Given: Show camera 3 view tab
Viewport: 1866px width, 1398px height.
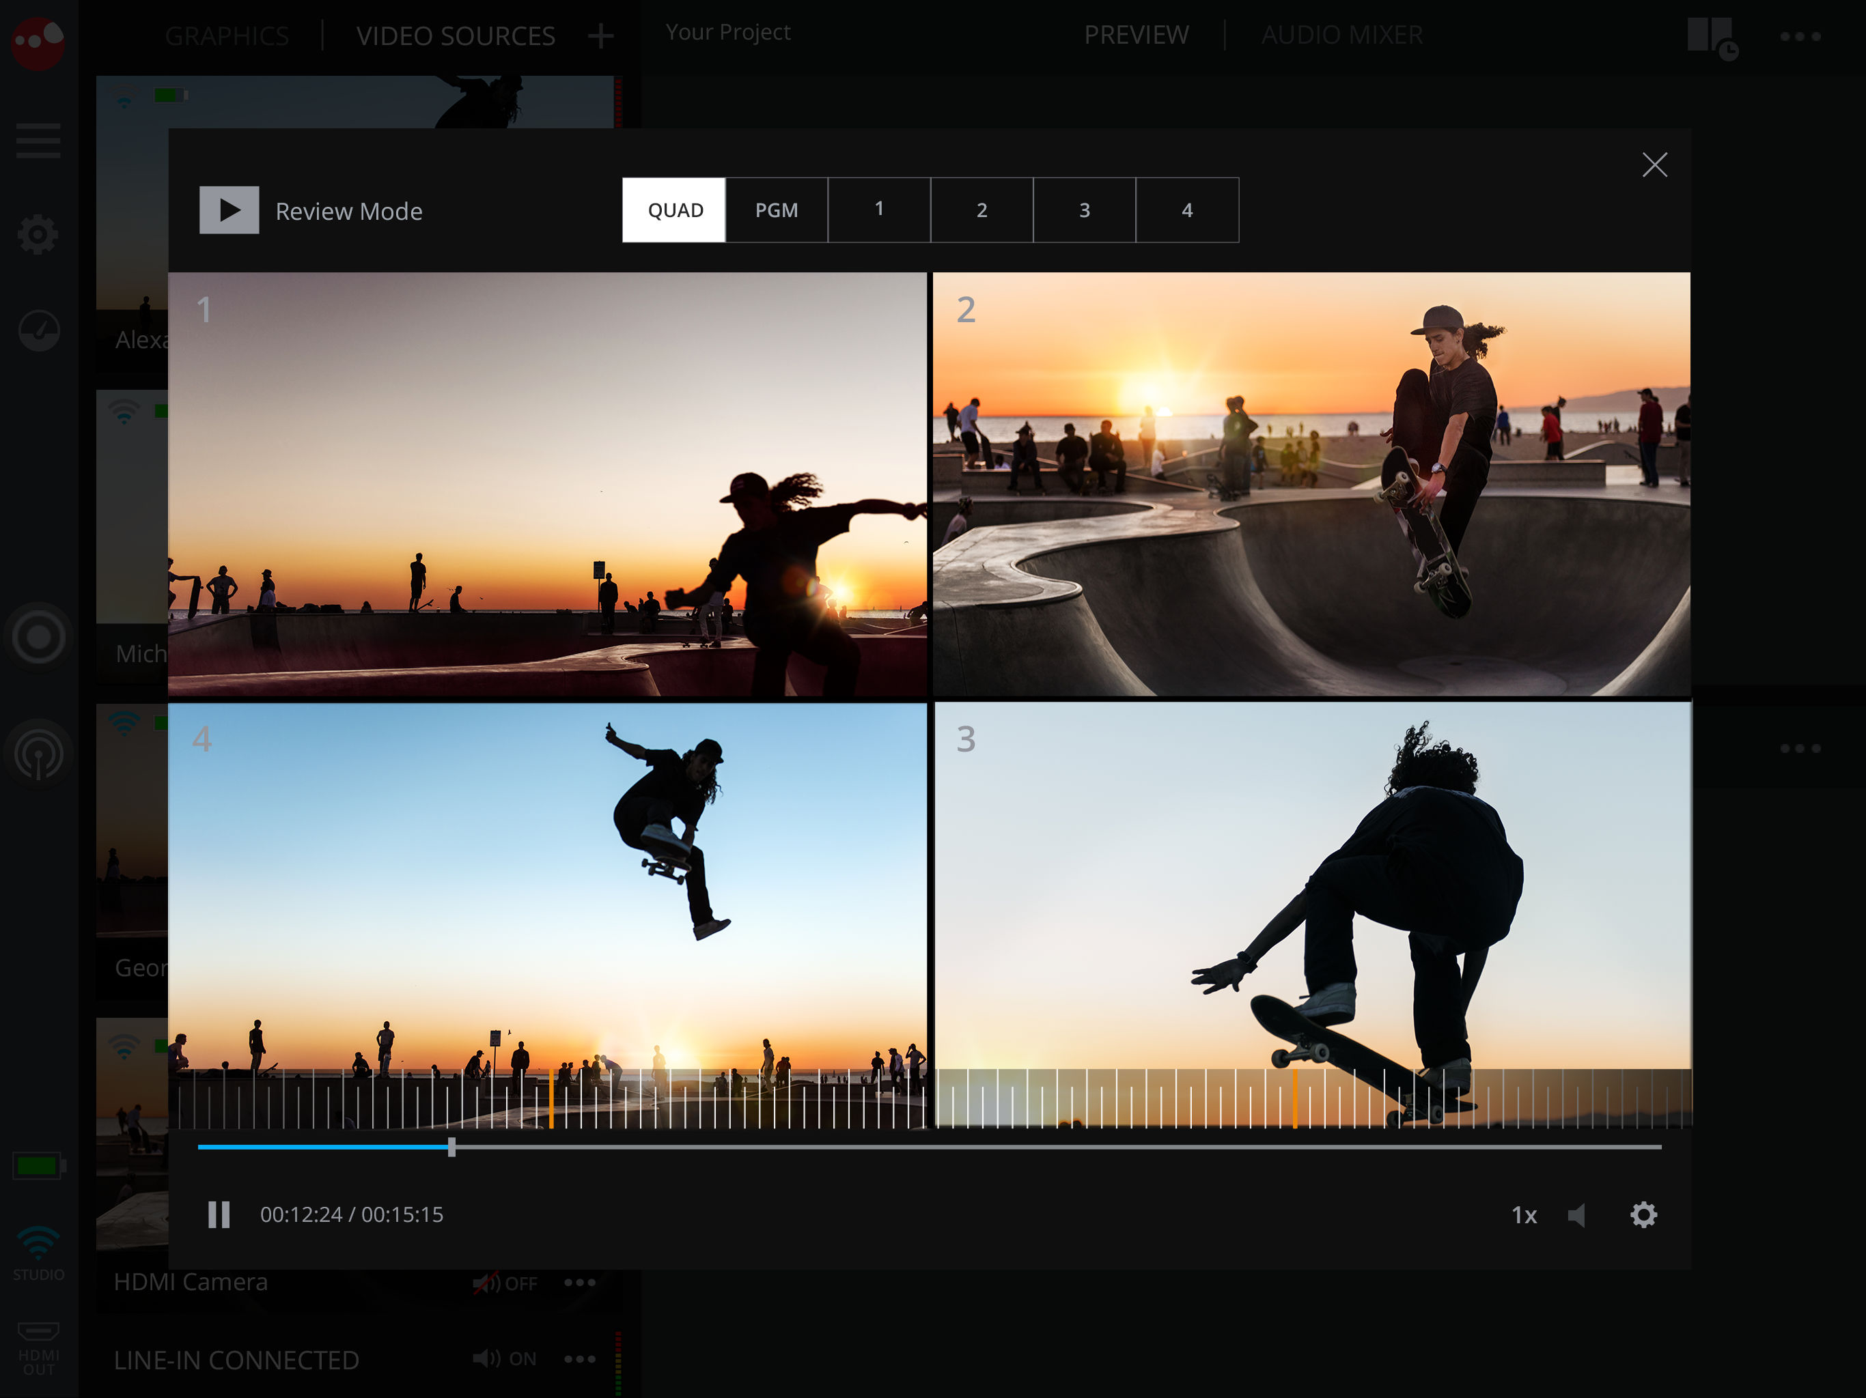Looking at the screenshot, I should (1084, 210).
